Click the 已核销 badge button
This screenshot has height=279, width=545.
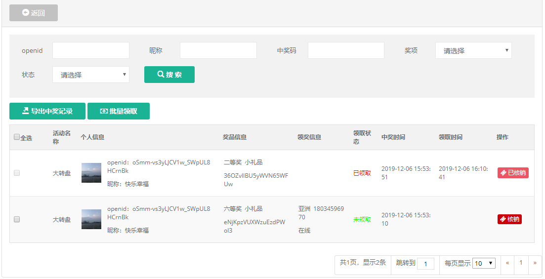[x=513, y=173]
